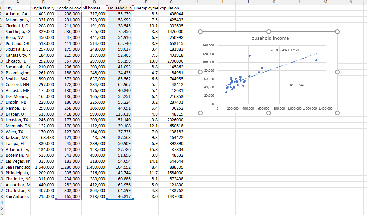Screen dimensions: 367x215
Task: Click population value 2326000
Action: tap(171, 120)
